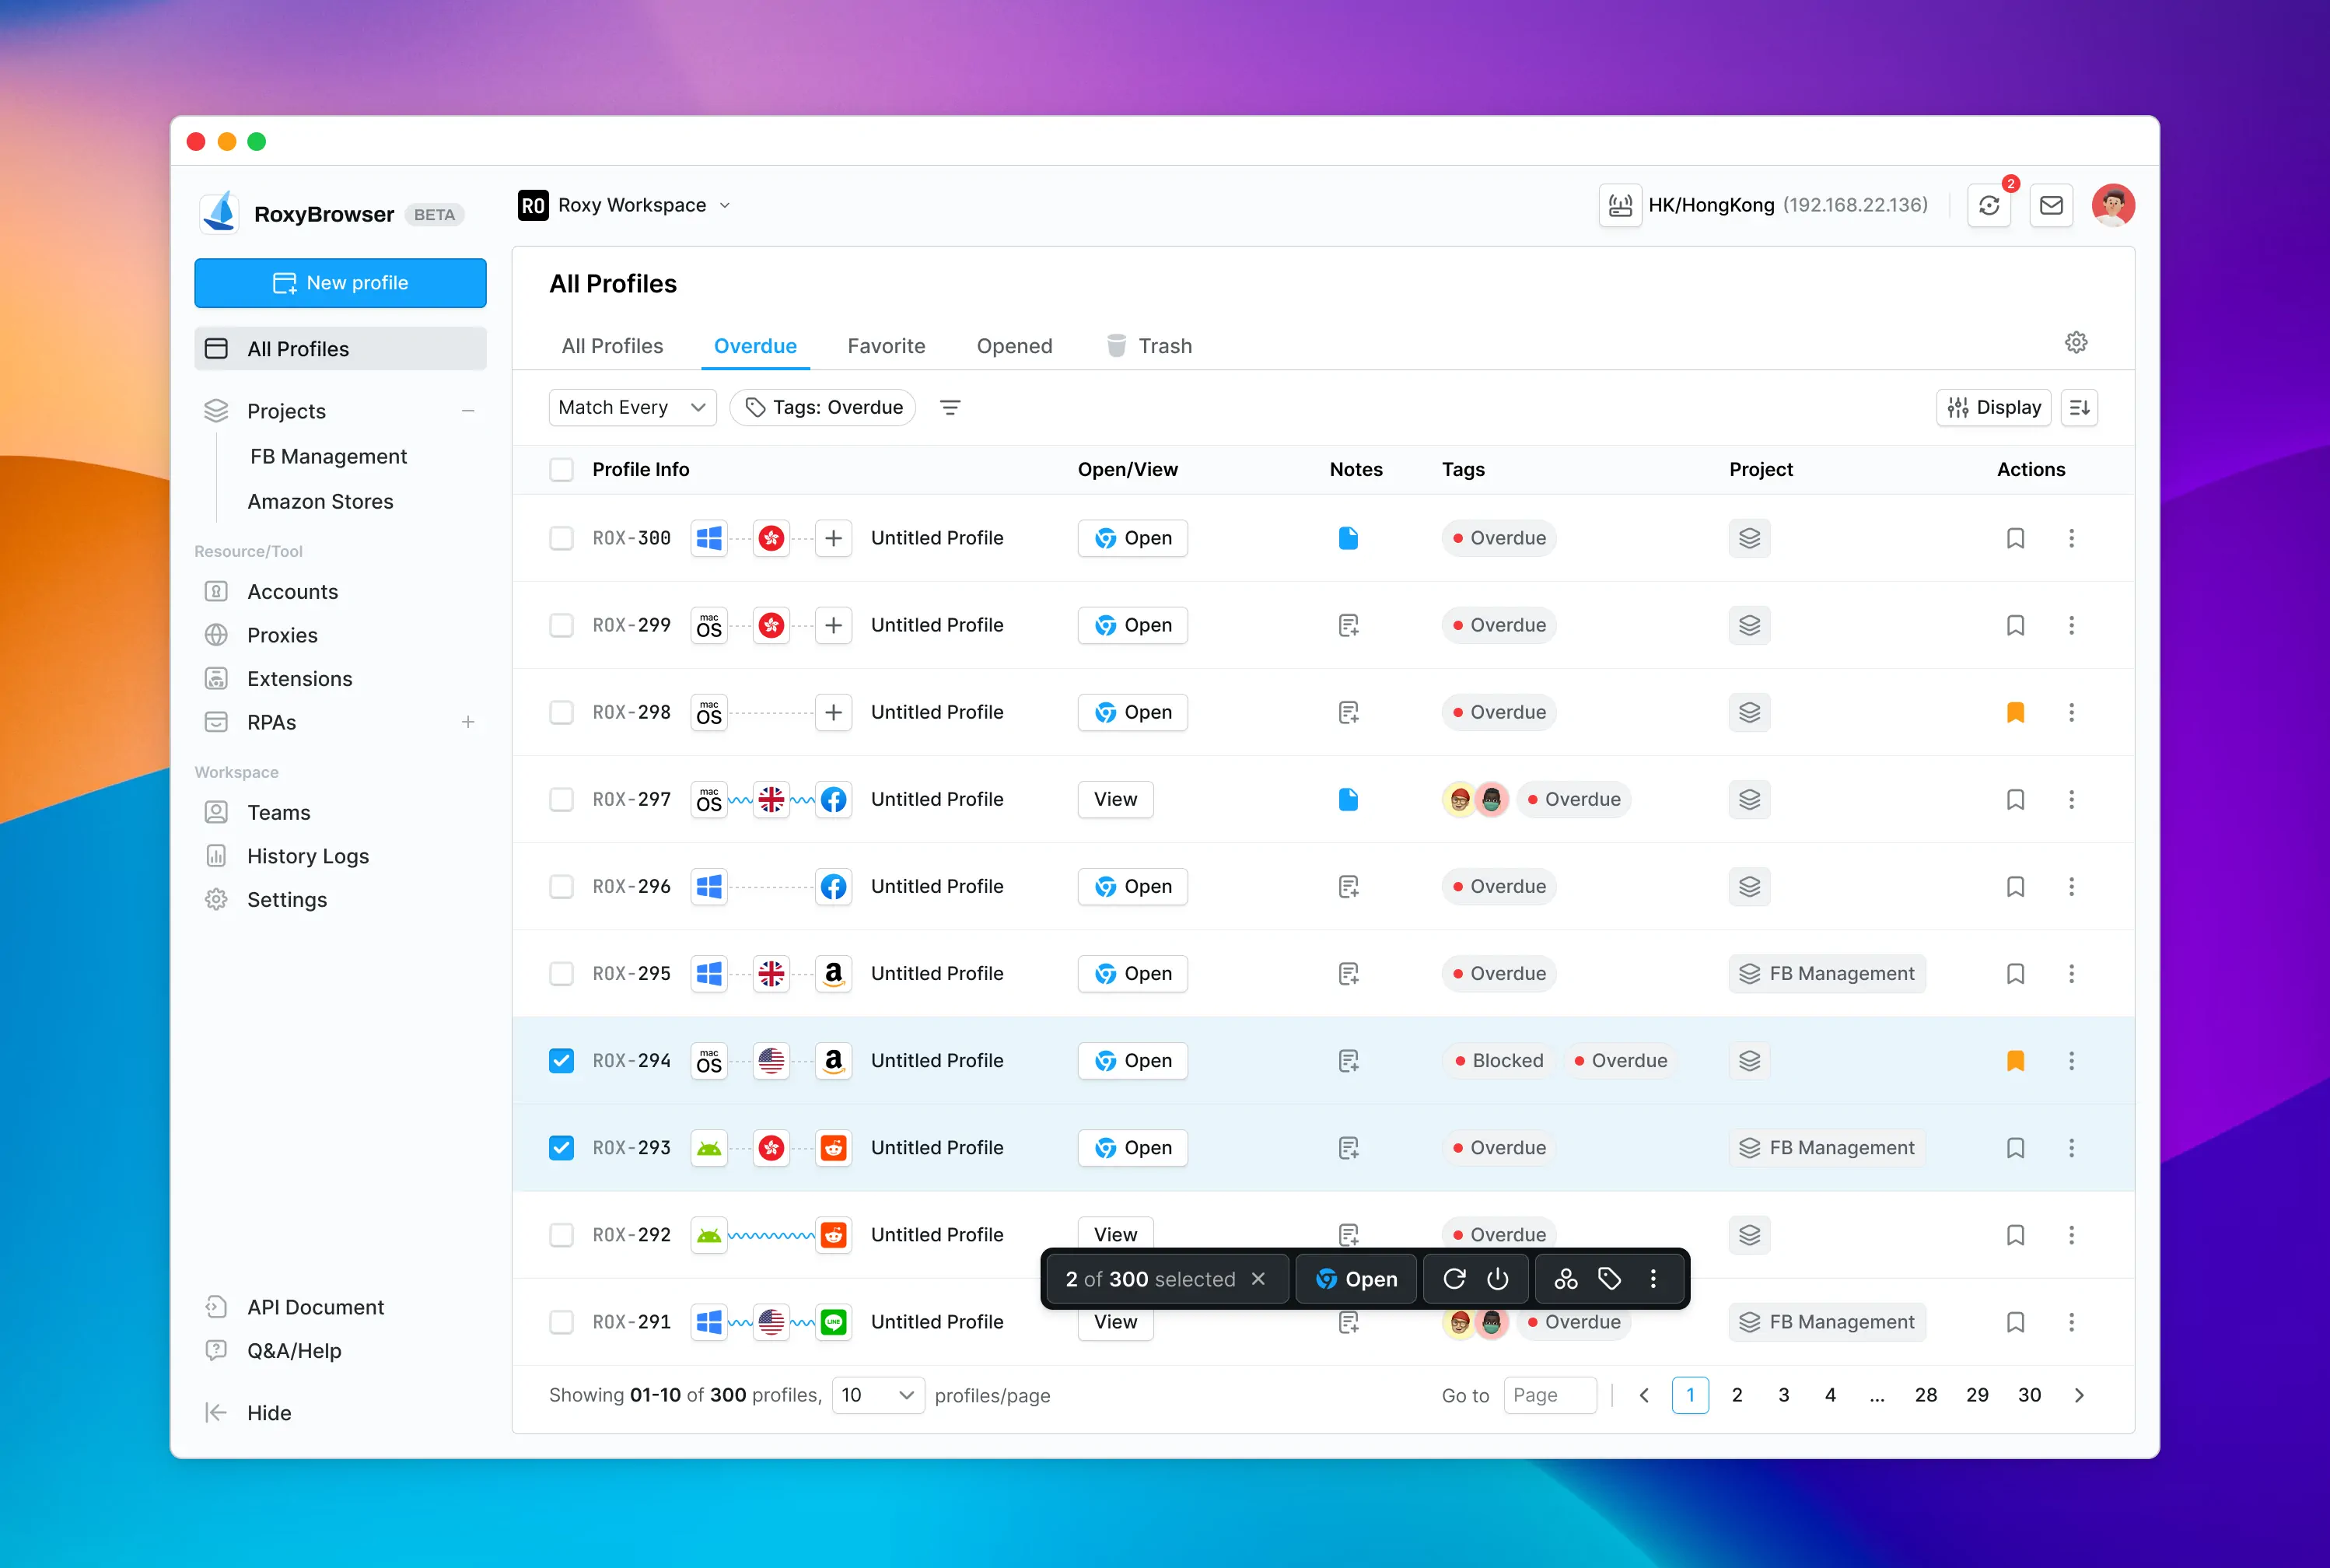Clear the selection with the X icon
Viewport: 2330px width, 1568px height.
[1258, 1279]
